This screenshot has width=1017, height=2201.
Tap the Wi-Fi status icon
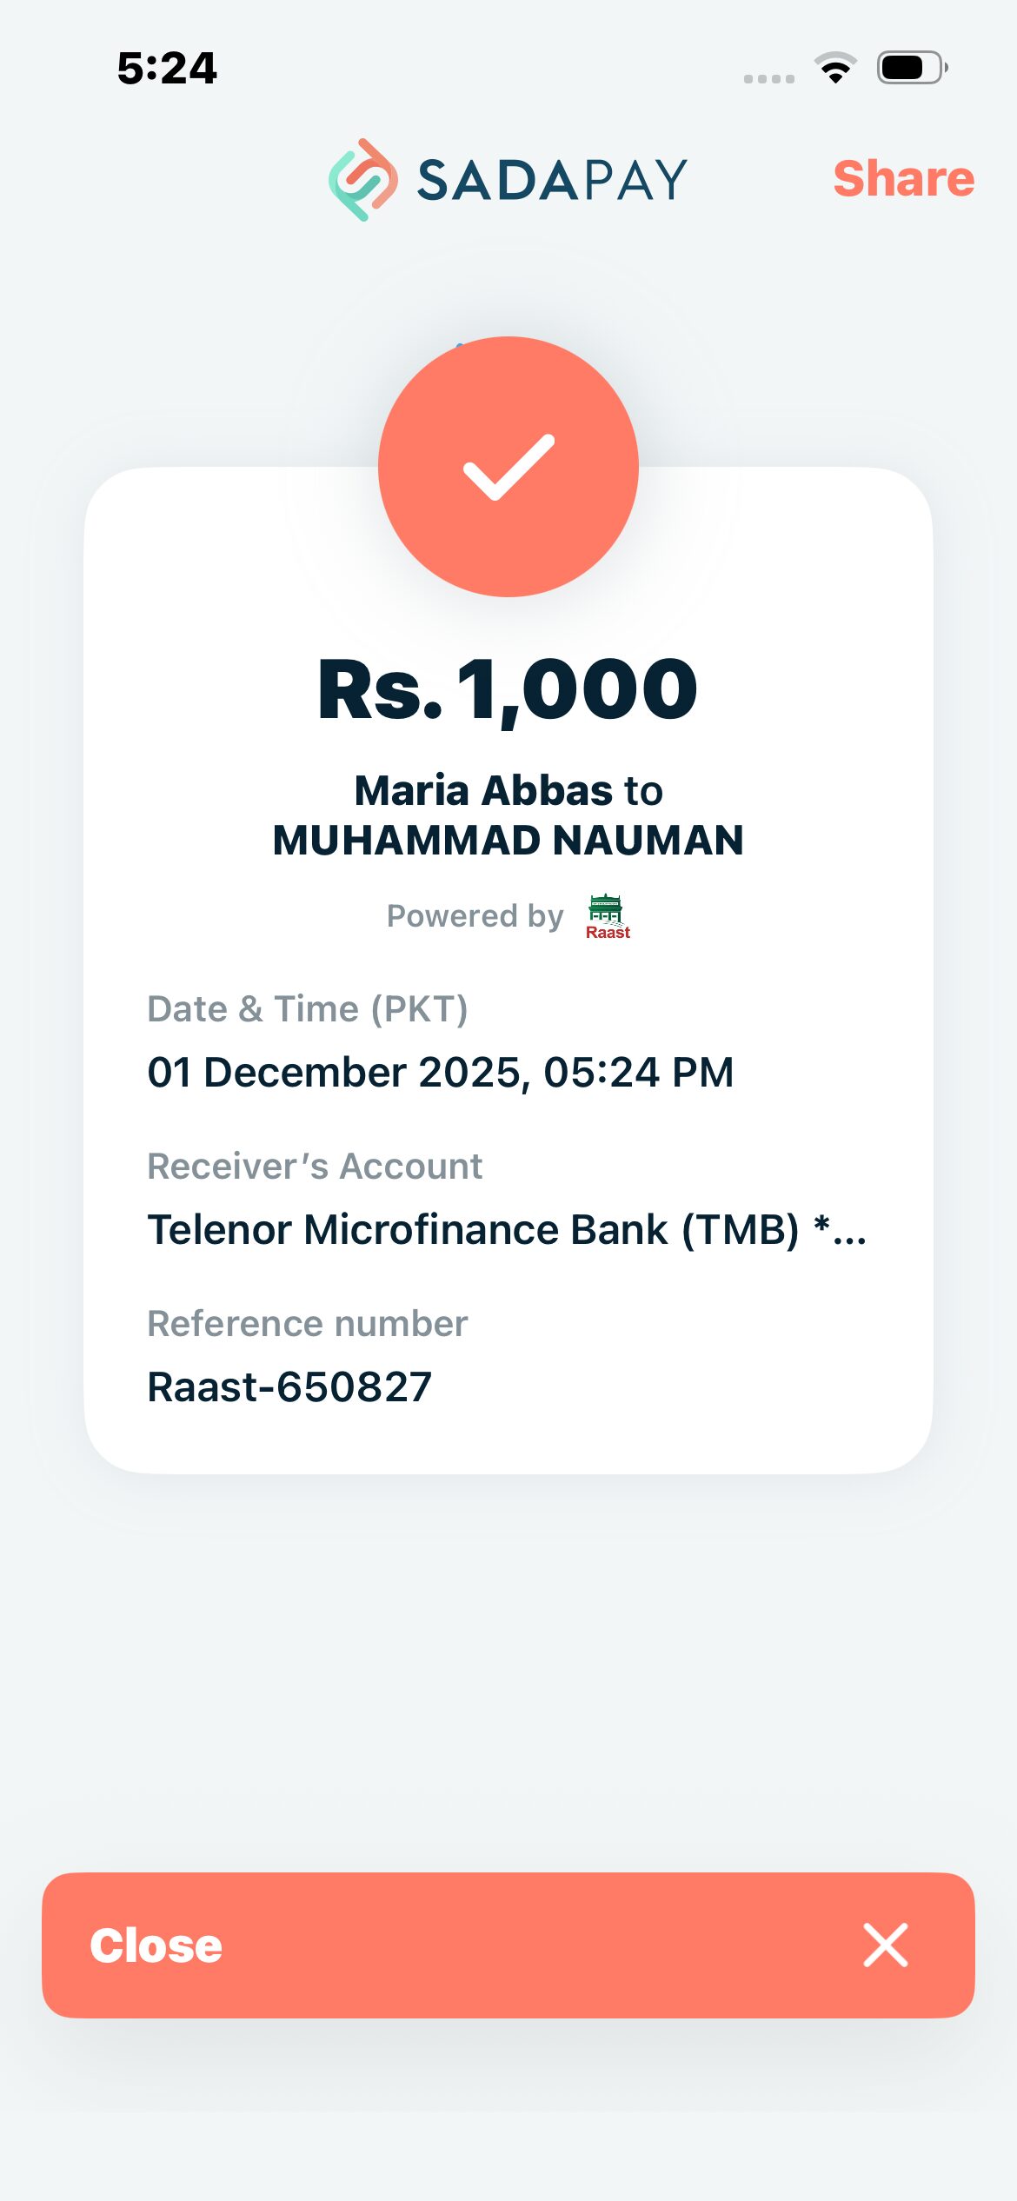click(x=835, y=68)
